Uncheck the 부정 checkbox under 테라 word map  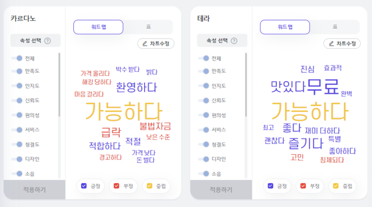[303, 186]
